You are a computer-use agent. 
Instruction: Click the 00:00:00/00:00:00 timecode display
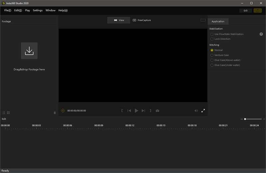coord(76,111)
